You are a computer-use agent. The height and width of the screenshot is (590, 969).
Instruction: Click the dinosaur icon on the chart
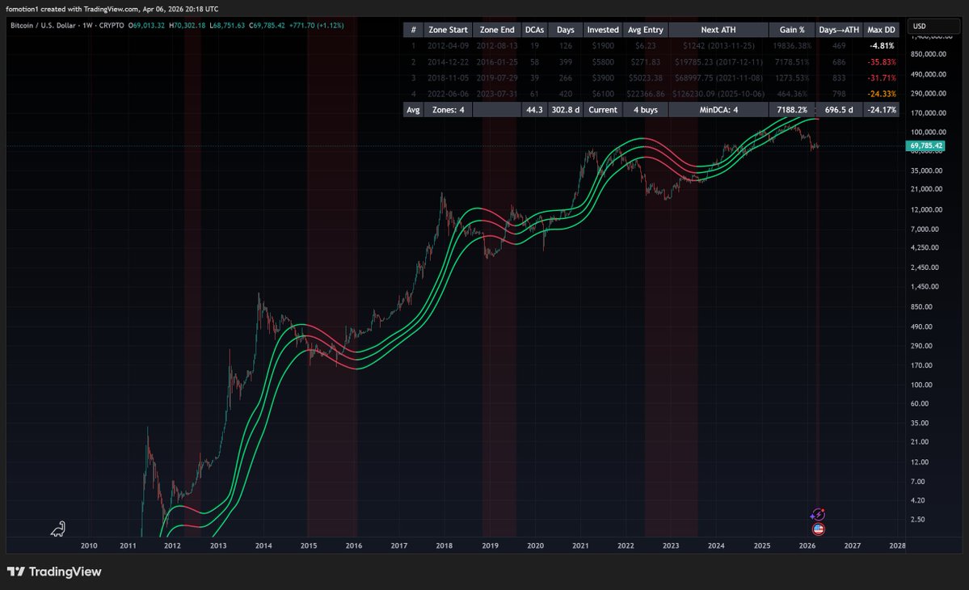[x=58, y=529]
